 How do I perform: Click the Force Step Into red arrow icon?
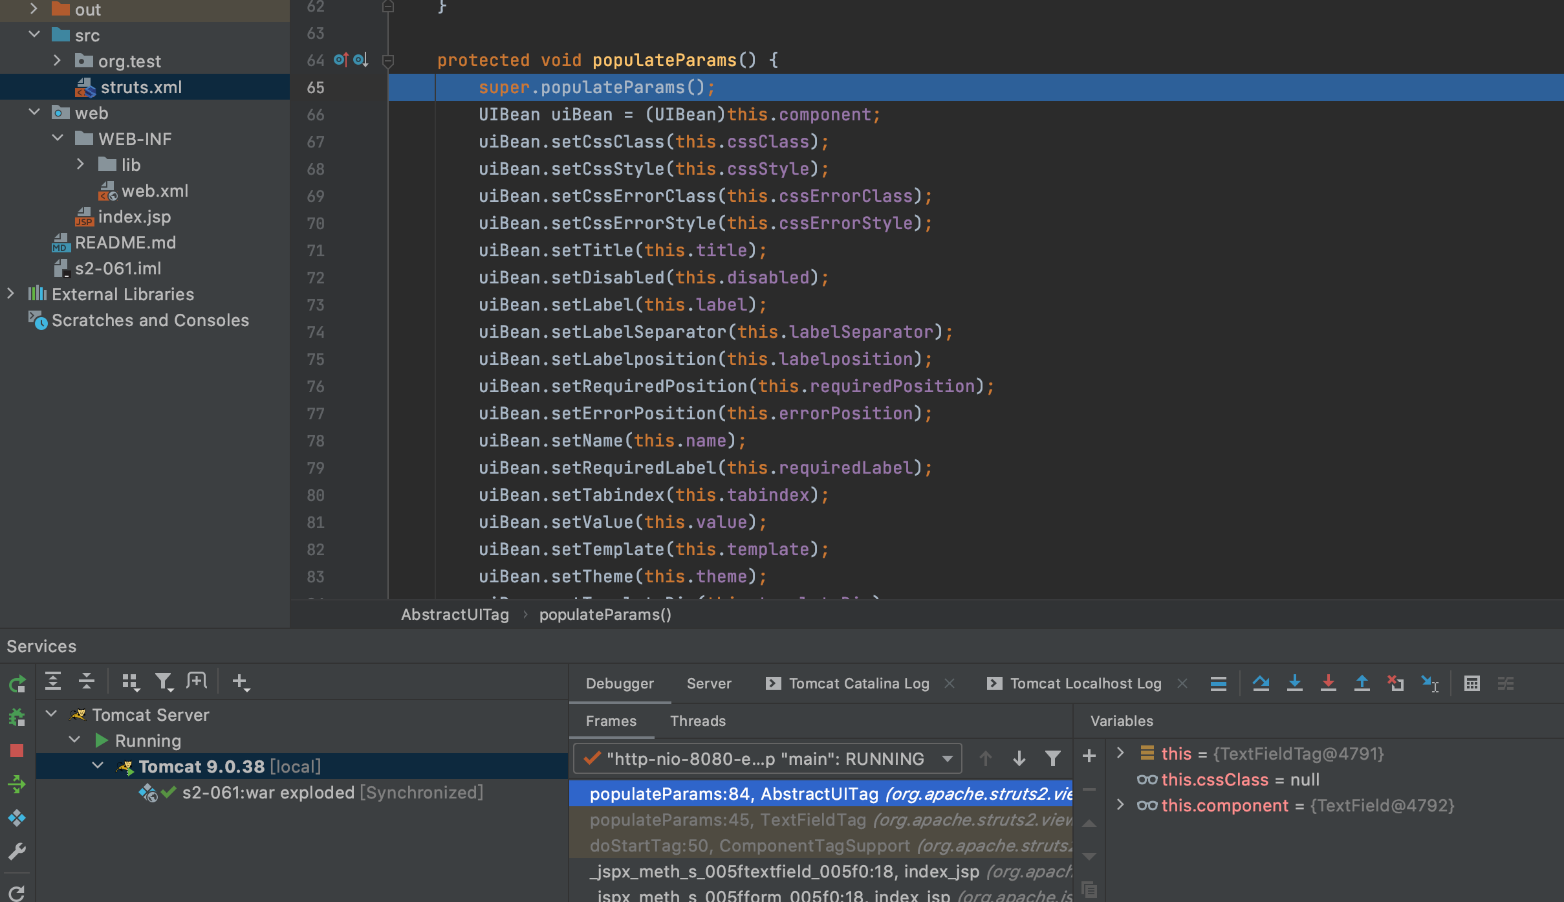(x=1328, y=683)
